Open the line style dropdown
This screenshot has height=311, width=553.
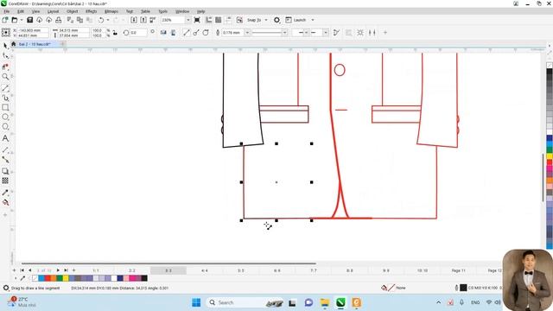[x=284, y=33]
